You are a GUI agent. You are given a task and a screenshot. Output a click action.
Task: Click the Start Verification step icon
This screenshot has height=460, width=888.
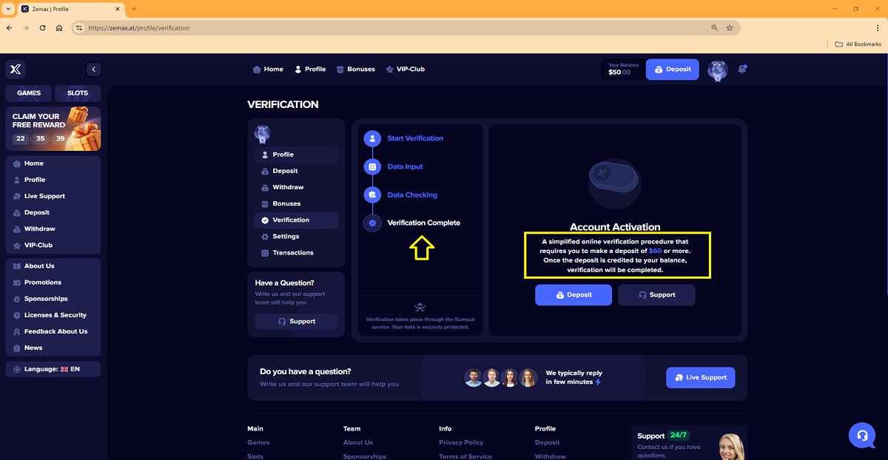point(372,138)
